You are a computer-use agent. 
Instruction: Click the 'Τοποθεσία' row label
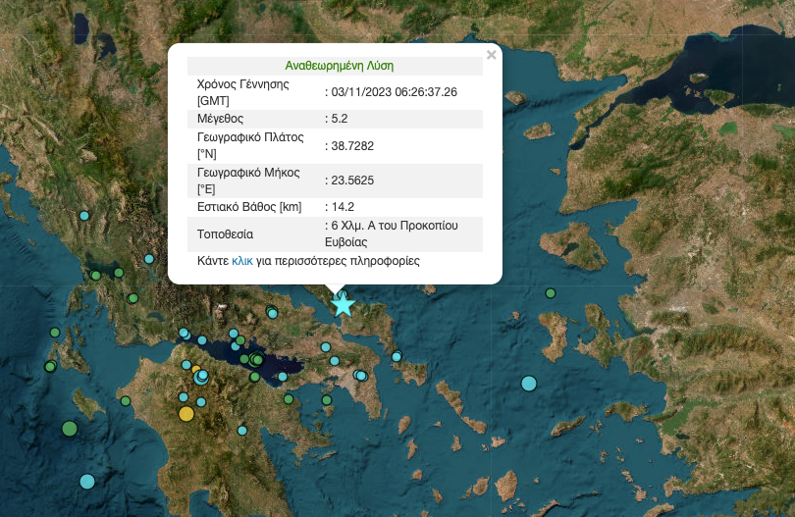tap(225, 234)
